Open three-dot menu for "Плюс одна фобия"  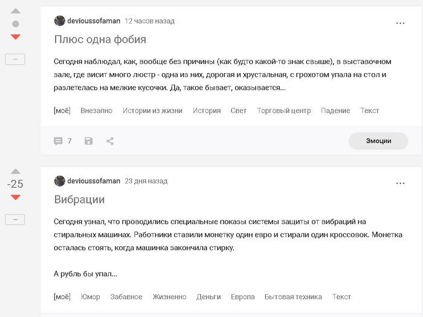[x=400, y=23]
